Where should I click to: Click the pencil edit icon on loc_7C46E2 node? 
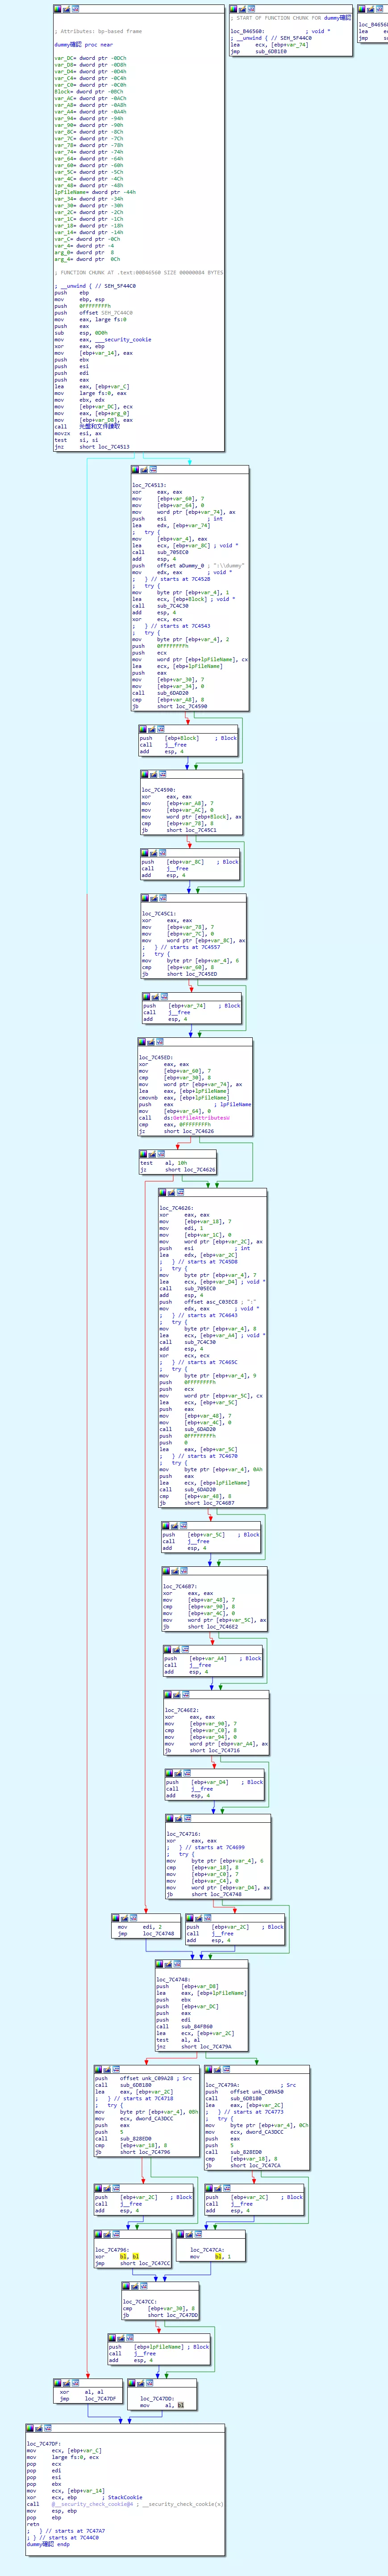[x=177, y=1694]
